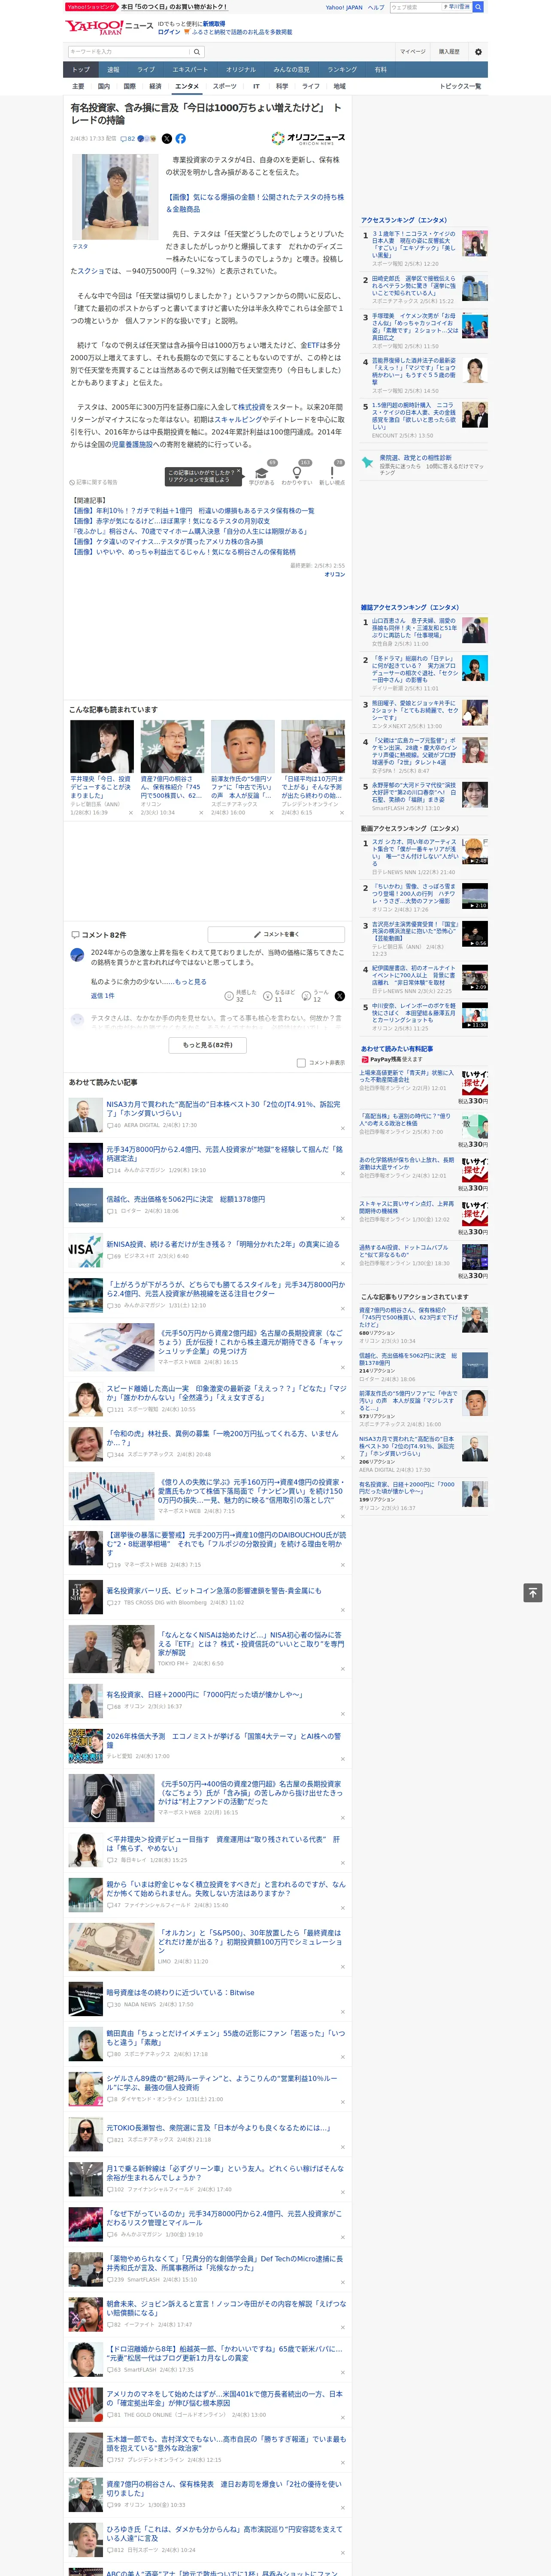Open the article's comment count bubble (82)
Screen dimensions: 551x2576
point(128,139)
